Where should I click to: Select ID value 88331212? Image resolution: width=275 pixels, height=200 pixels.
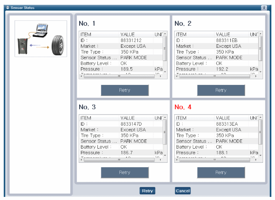click(131, 40)
